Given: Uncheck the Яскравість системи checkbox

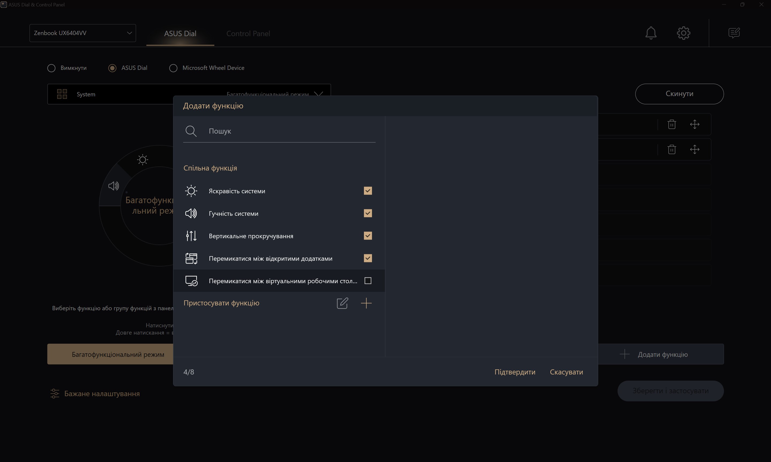Looking at the screenshot, I should (368, 191).
